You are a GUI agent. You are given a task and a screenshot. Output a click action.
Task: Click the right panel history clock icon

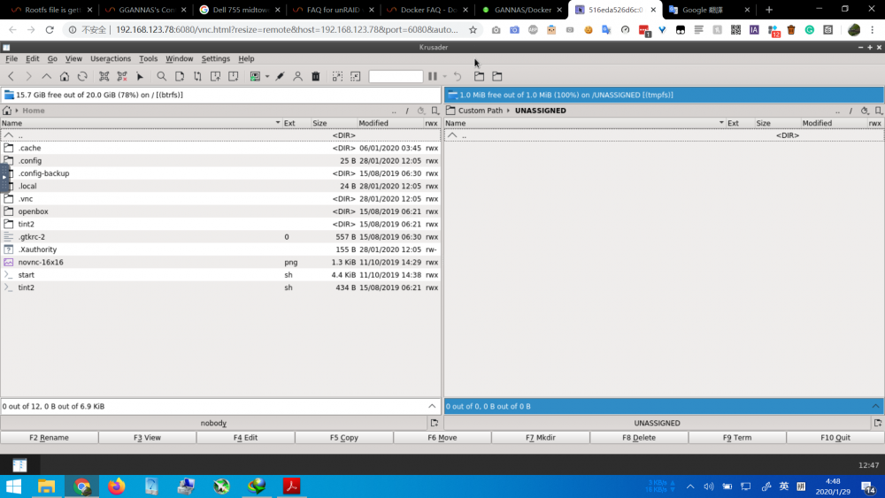pyautogui.click(x=865, y=111)
